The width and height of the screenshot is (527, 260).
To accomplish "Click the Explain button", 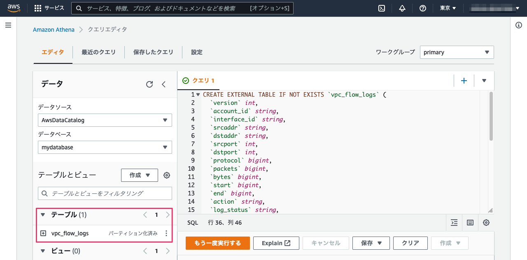I will pos(276,243).
